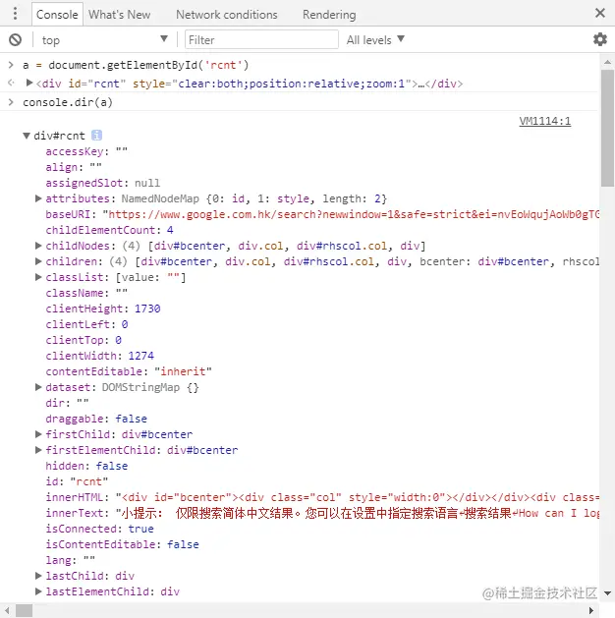615x618 pixels.
Task: Click the info badge next to div#rcnt
Action: click(x=96, y=136)
